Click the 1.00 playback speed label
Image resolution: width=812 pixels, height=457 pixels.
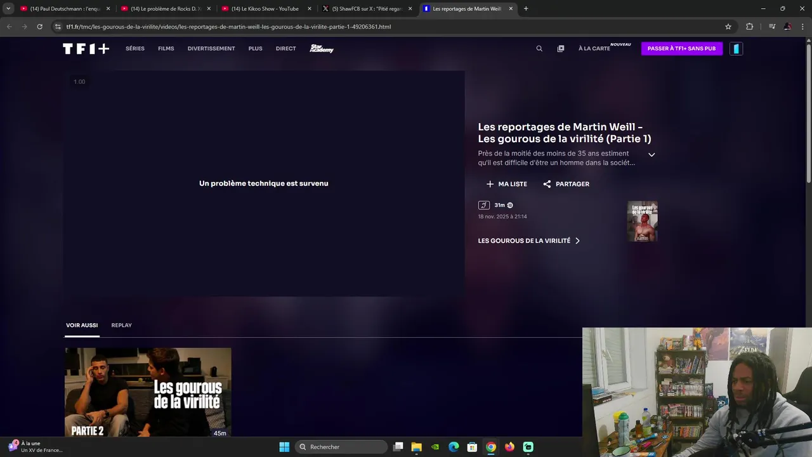79,82
